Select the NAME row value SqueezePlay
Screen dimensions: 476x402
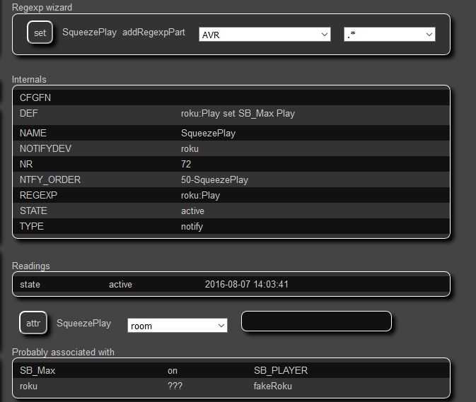coord(208,133)
